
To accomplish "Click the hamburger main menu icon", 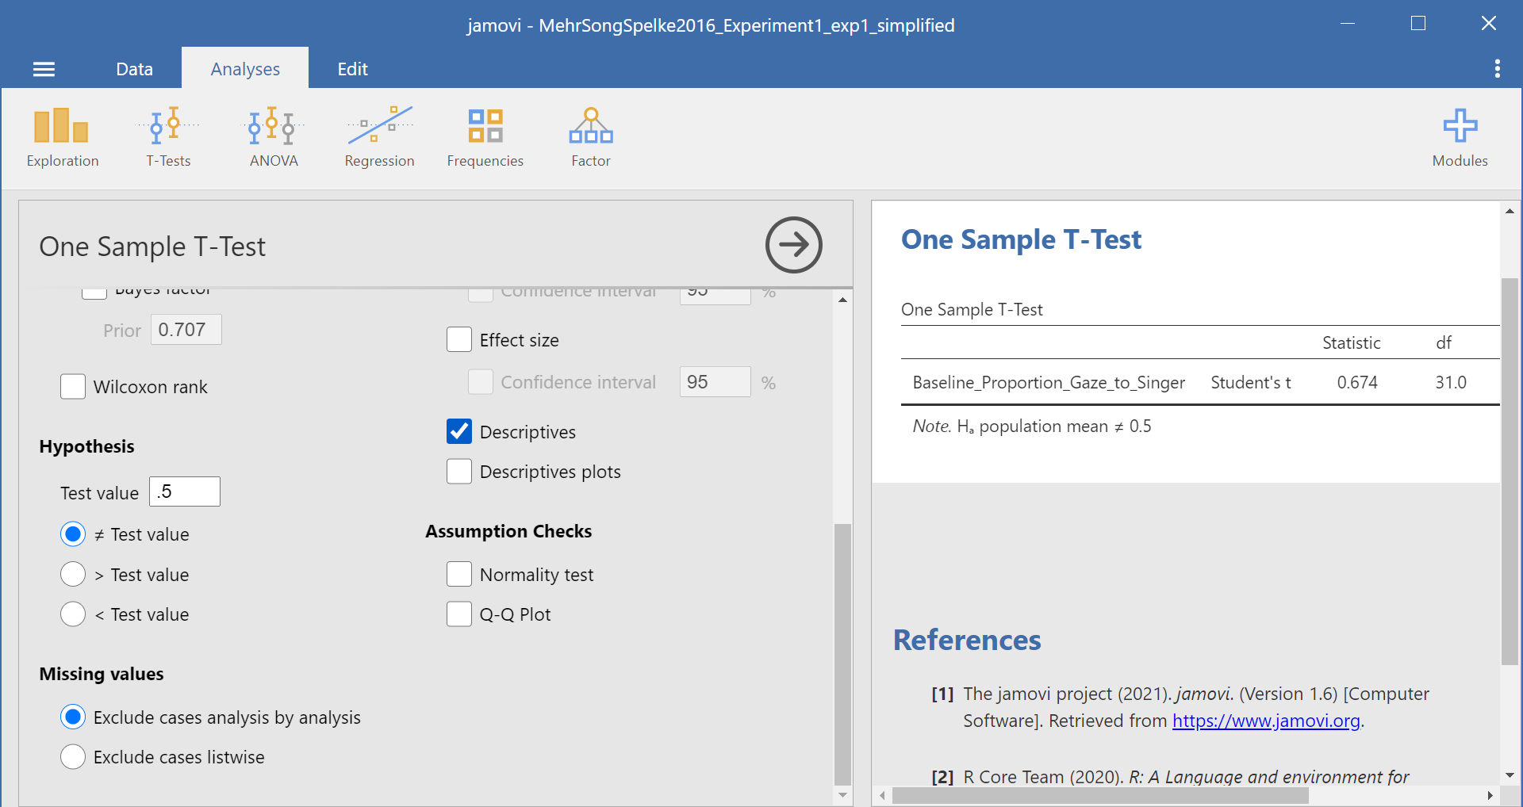I will pyautogui.click(x=44, y=69).
